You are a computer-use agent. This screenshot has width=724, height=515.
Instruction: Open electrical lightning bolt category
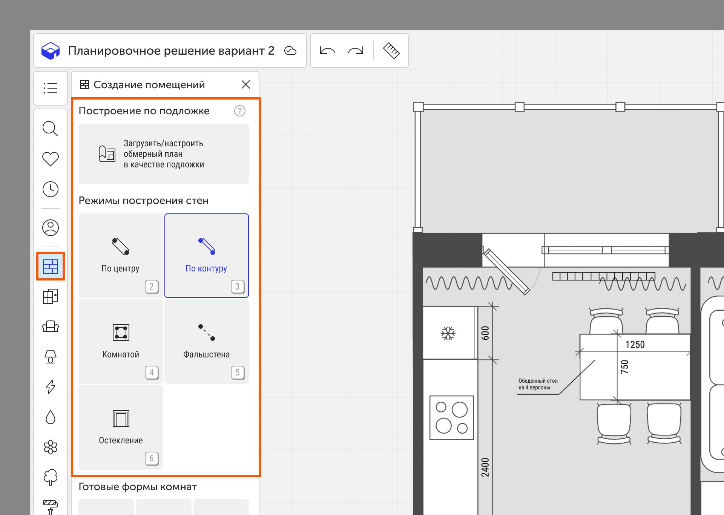coord(50,387)
